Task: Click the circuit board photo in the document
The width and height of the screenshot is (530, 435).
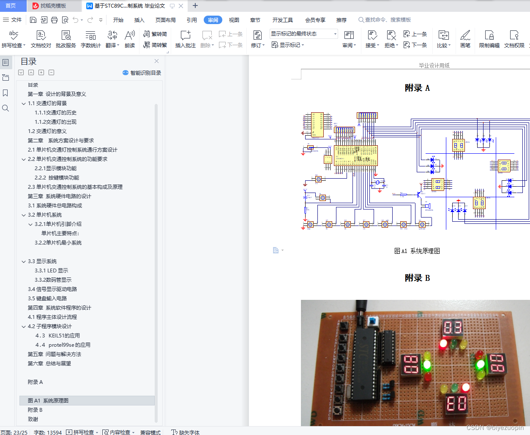Action: click(415, 363)
